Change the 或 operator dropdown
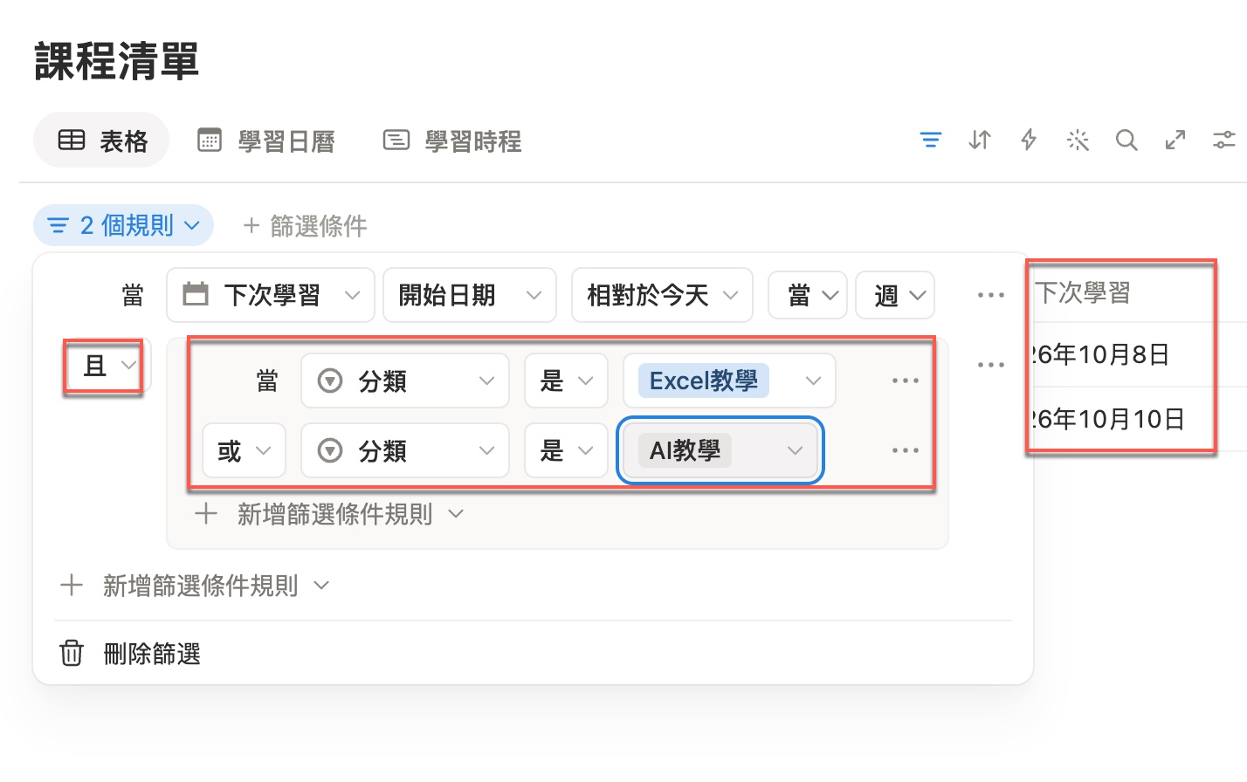 click(x=244, y=450)
